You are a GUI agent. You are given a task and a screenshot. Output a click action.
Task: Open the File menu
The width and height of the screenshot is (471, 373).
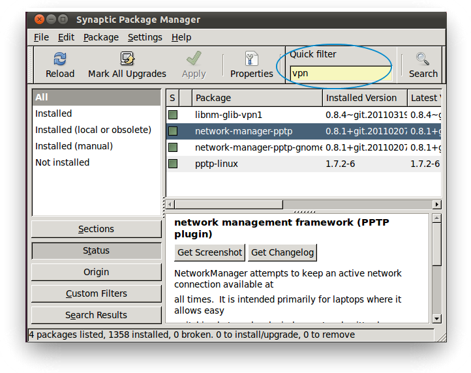[x=41, y=37]
